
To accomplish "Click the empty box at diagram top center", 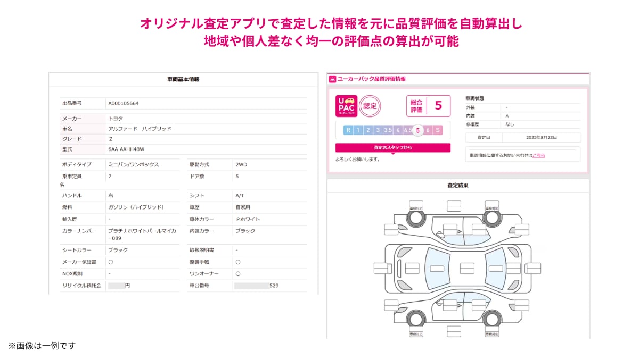I will (454, 205).
